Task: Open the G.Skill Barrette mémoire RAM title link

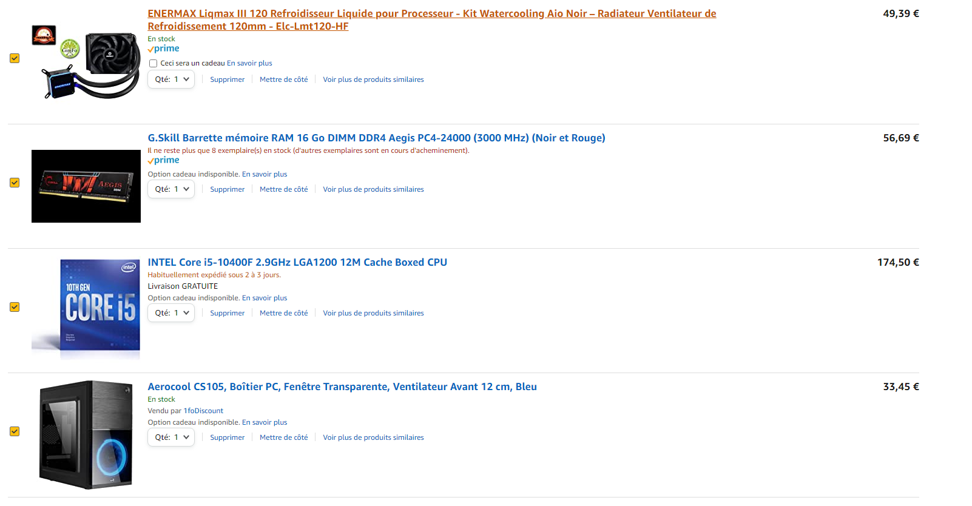Action: [376, 138]
